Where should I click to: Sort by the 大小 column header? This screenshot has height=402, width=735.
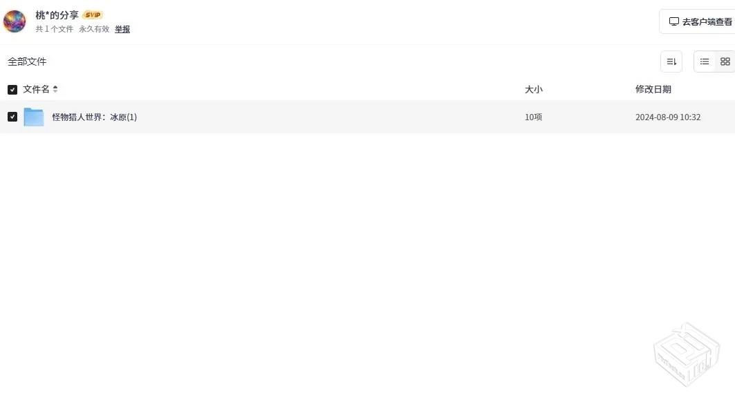(x=533, y=89)
